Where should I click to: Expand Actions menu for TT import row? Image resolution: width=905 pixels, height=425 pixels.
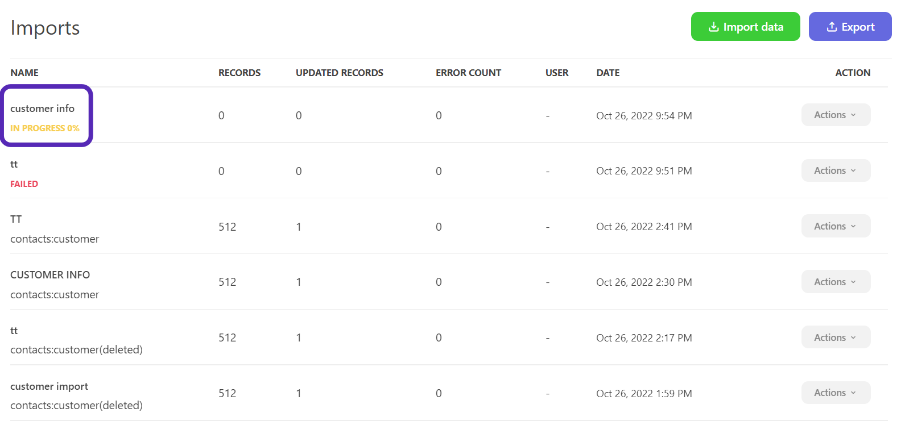point(835,227)
